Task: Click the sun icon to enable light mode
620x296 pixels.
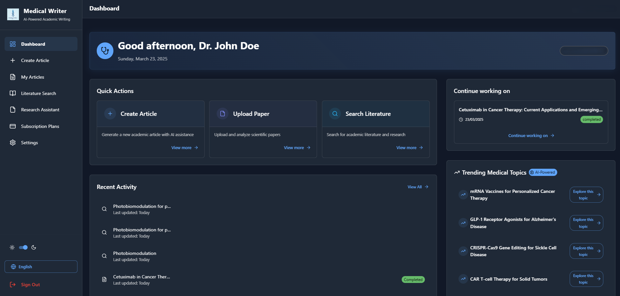Action: coord(12,247)
